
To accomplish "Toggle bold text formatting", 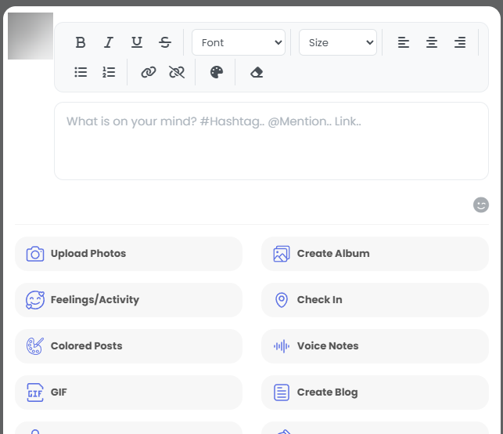I will tap(81, 42).
